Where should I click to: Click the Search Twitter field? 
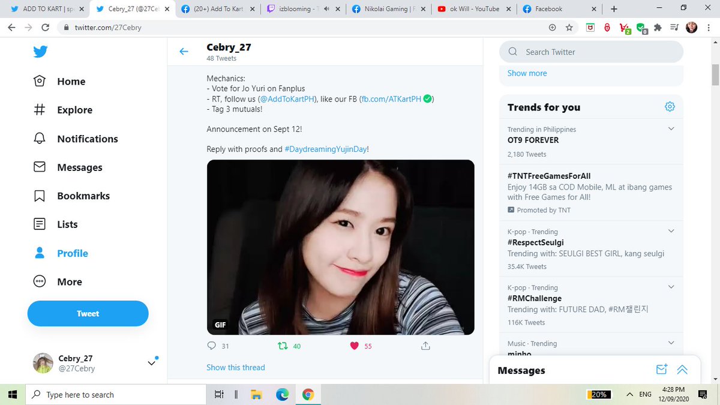pos(591,52)
